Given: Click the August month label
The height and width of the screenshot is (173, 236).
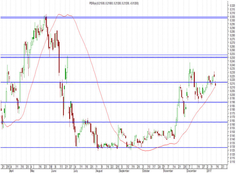Looking at the screenshot, I should point(99,171).
